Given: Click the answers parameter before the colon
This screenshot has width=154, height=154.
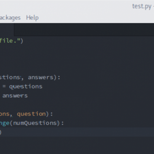Looking at the screenshot, I should tap(41, 77).
